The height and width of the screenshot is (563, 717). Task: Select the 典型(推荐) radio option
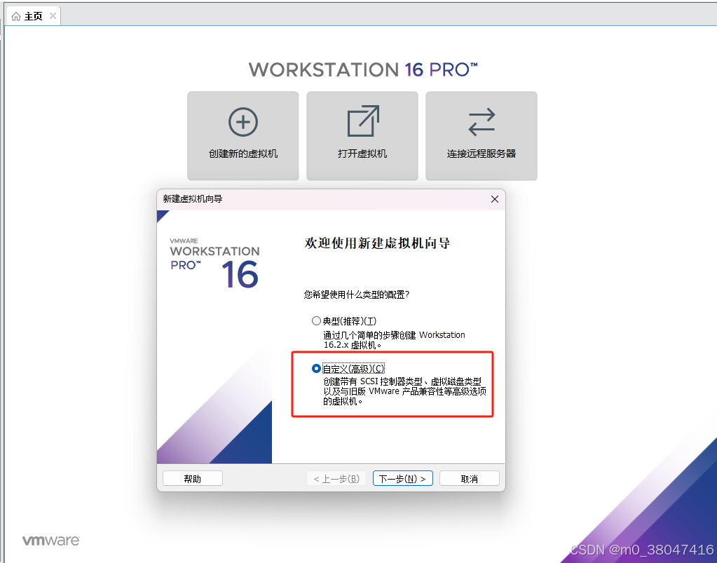tap(316, 320)
